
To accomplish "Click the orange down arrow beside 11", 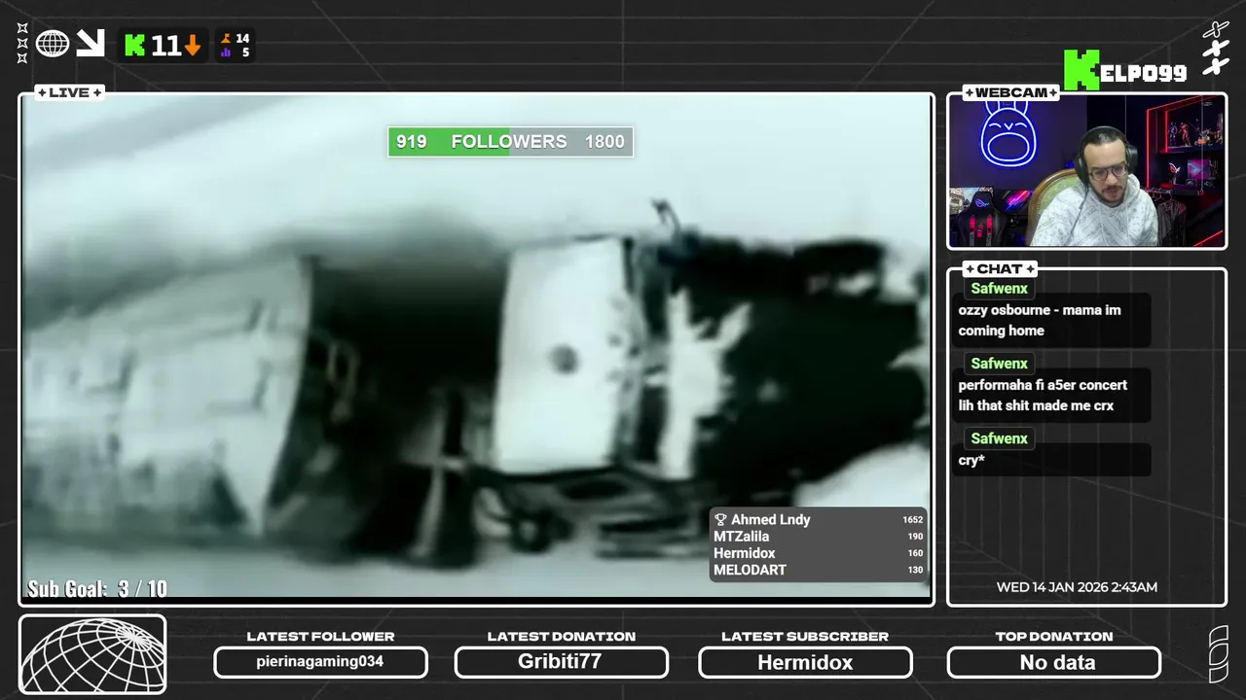I will click(193, 46).
